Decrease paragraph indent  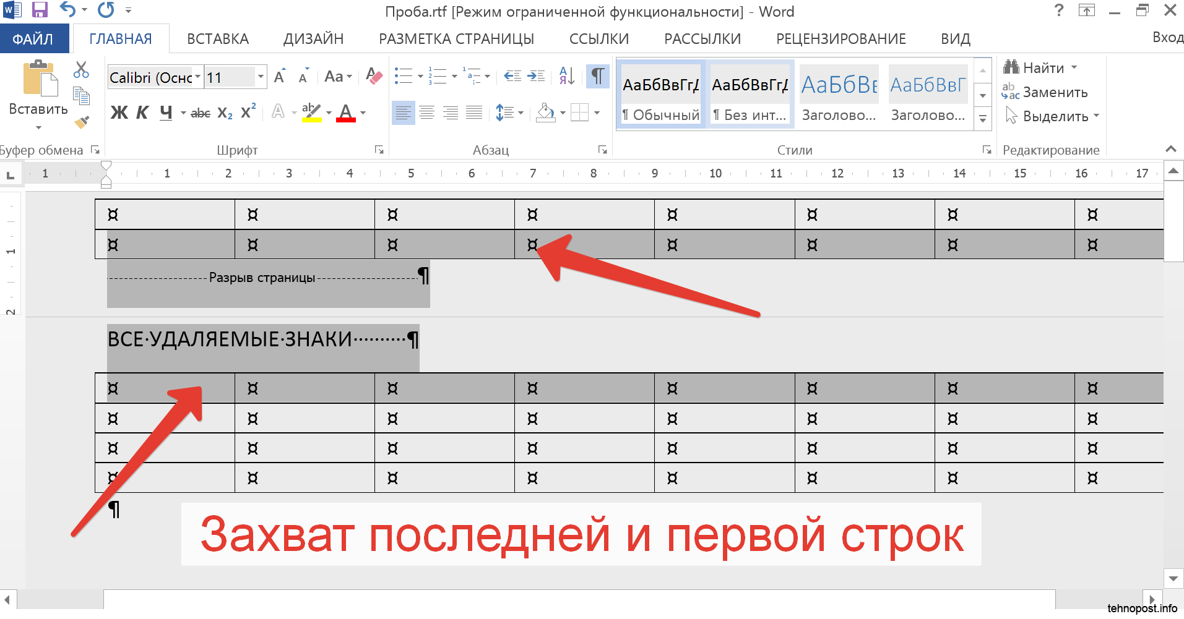[512, 76]
